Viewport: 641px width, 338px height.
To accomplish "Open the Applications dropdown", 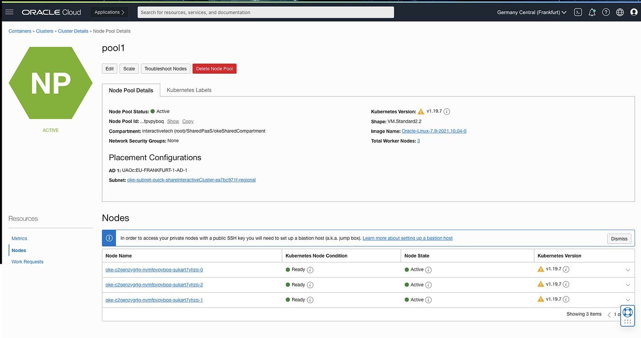I will (109, 12).
